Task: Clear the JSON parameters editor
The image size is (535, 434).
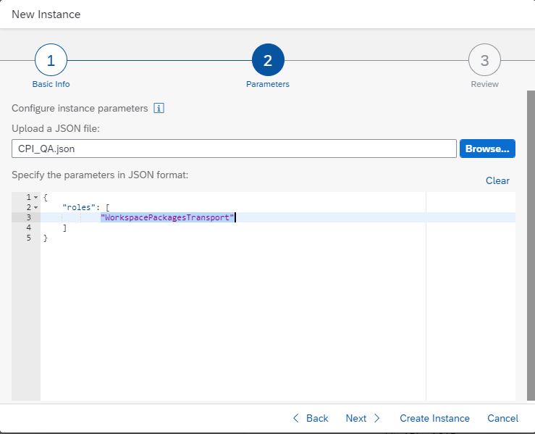Action: [497, 180]
